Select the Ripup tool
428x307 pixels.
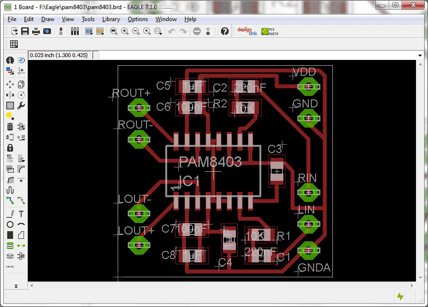click(22, 201)
